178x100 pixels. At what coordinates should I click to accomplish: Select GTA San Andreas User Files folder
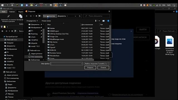pyautogui.click(x=59, y=34)
